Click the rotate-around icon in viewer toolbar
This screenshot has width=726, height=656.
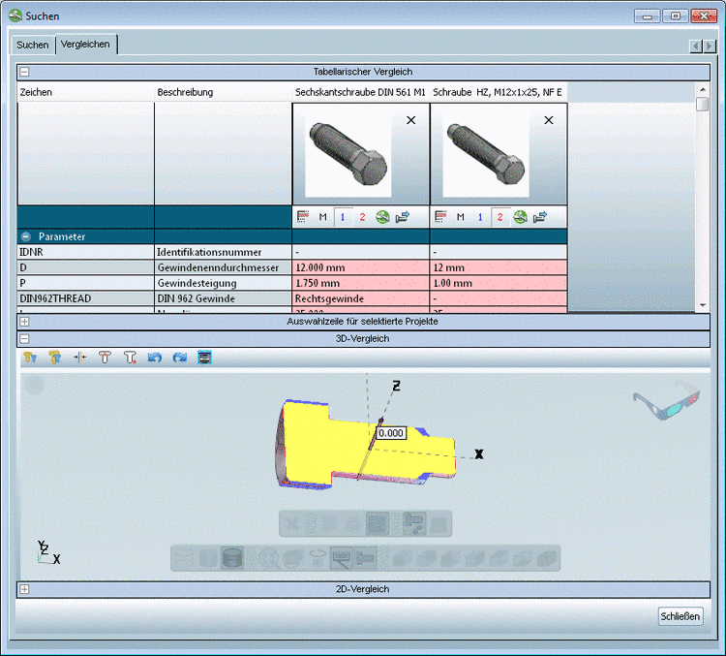click(318, 558)
